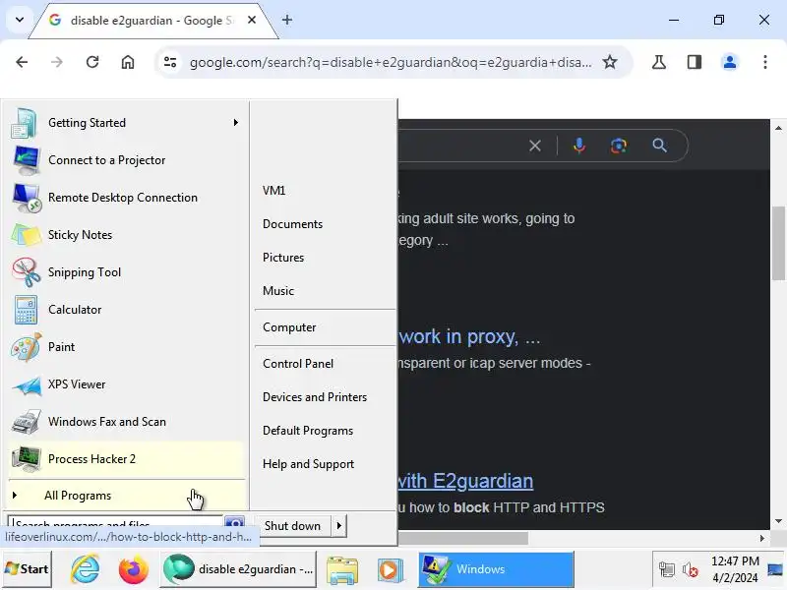787x590 pixels.
Task: Go back in browser history
Action: [x=22, y=62]
